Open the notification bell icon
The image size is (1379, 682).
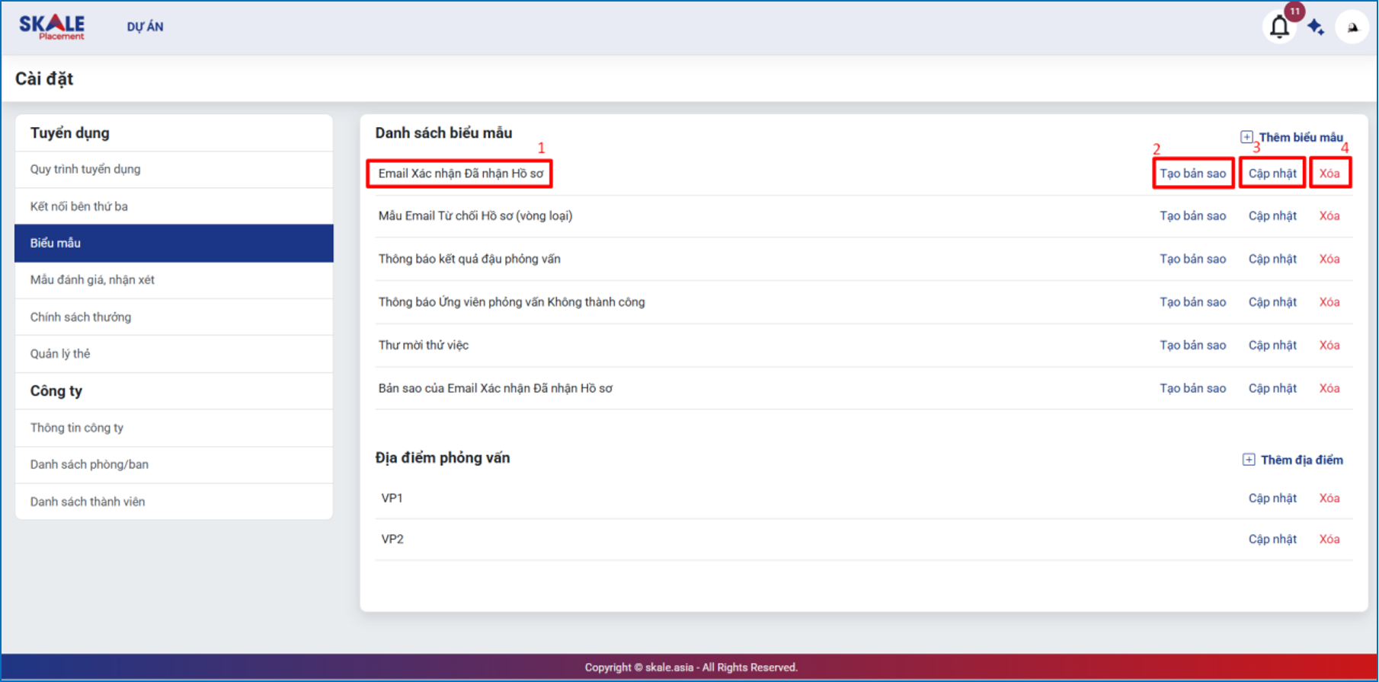pyautogui.click(x=1280, y=27)
